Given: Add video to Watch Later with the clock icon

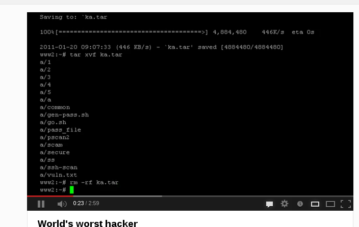Looking at the screenshot, I should [x=300, y=204].
